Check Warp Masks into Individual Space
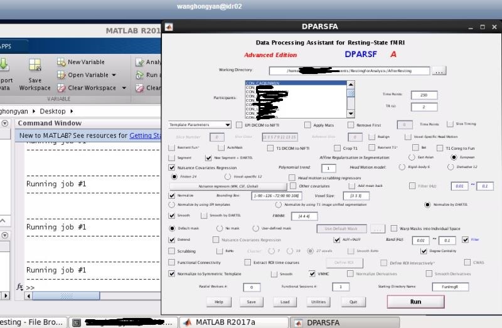 pos(394,228)
